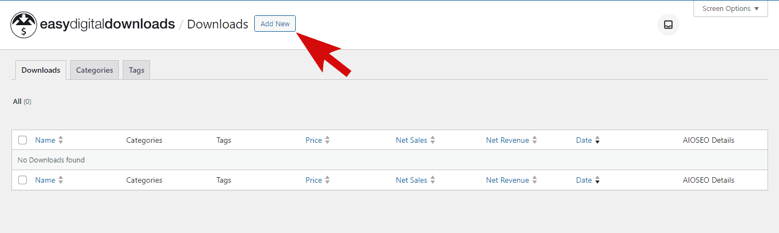Sort by footer Price column link
The height and width of the screenshot is (233, 779).
tap(314, 180)
